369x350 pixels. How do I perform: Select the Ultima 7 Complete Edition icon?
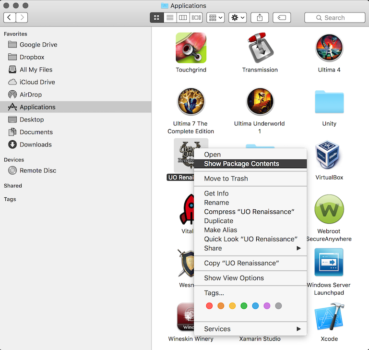pos(191,101)
